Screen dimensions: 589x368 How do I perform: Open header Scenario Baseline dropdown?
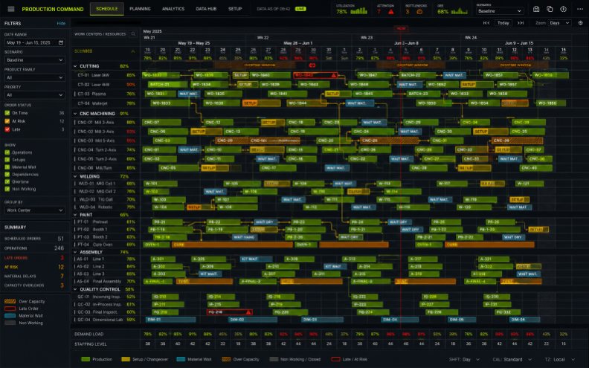click(x=500, y=11)
